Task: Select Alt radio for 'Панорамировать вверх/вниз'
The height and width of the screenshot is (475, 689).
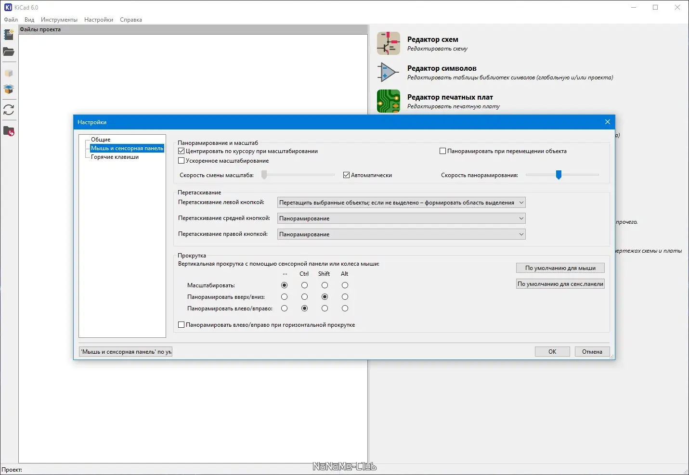Action: pyautogui.click(x=345, y=297)
